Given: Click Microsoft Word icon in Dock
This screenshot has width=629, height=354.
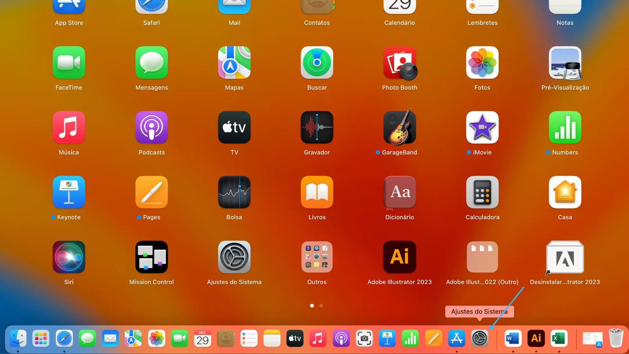Looking at the screenshot, I should point(513,339).
